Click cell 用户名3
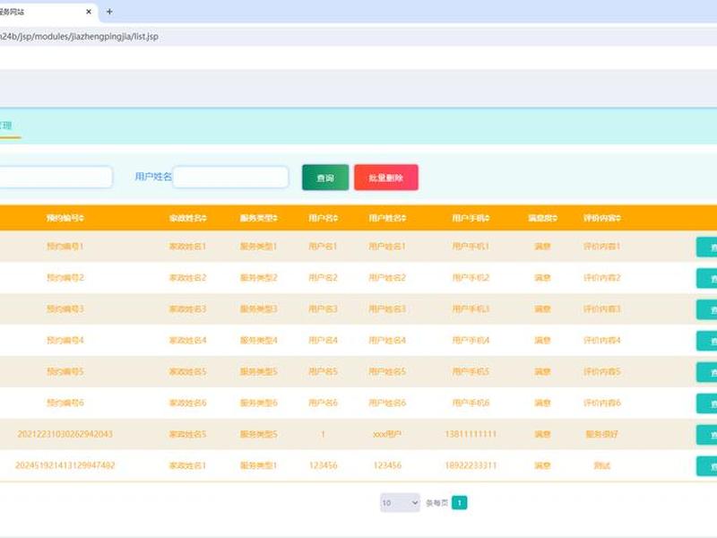Image resolution: width=717 pixels, height=538 pixels. (323, 308)
